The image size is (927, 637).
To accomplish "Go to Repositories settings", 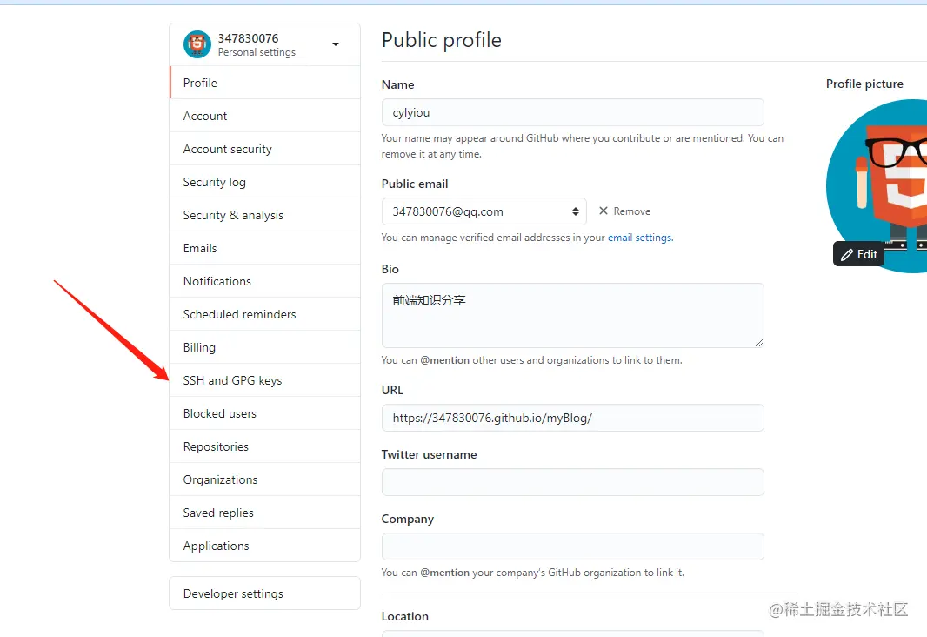I will [265, 447].
